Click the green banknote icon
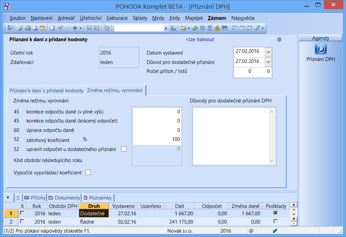Viewport: 346px width, 237px height. 195,28
